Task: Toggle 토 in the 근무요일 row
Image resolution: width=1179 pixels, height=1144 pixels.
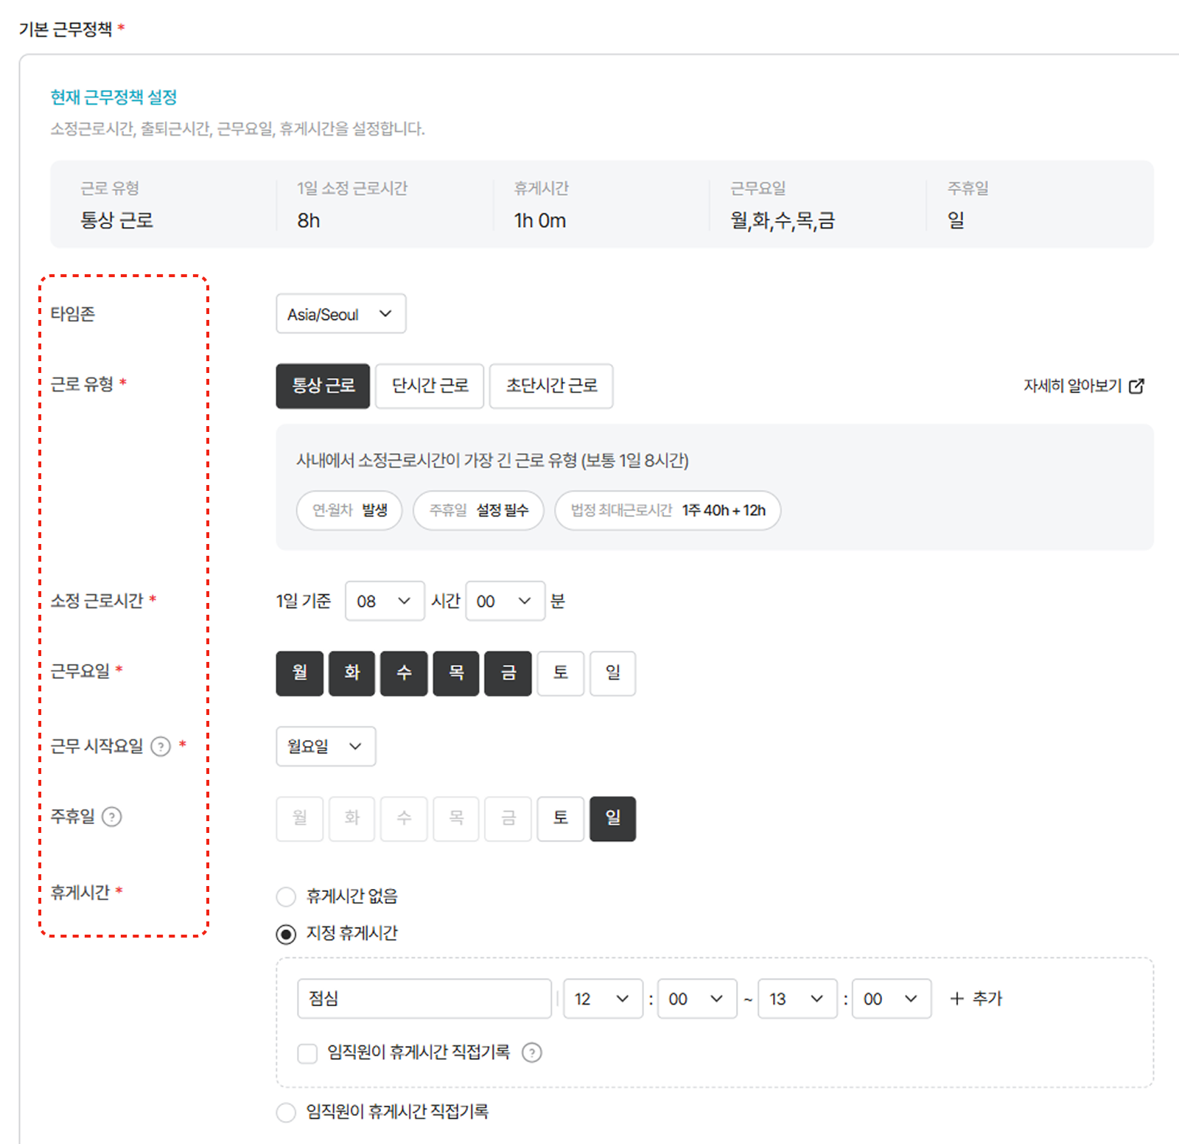Action: coord(561,673)
